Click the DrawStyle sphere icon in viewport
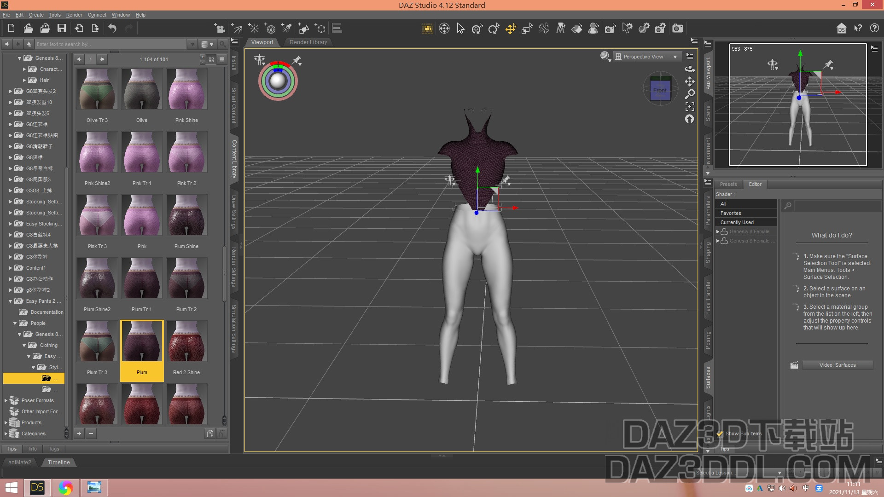884x497 pixels. 605,56
